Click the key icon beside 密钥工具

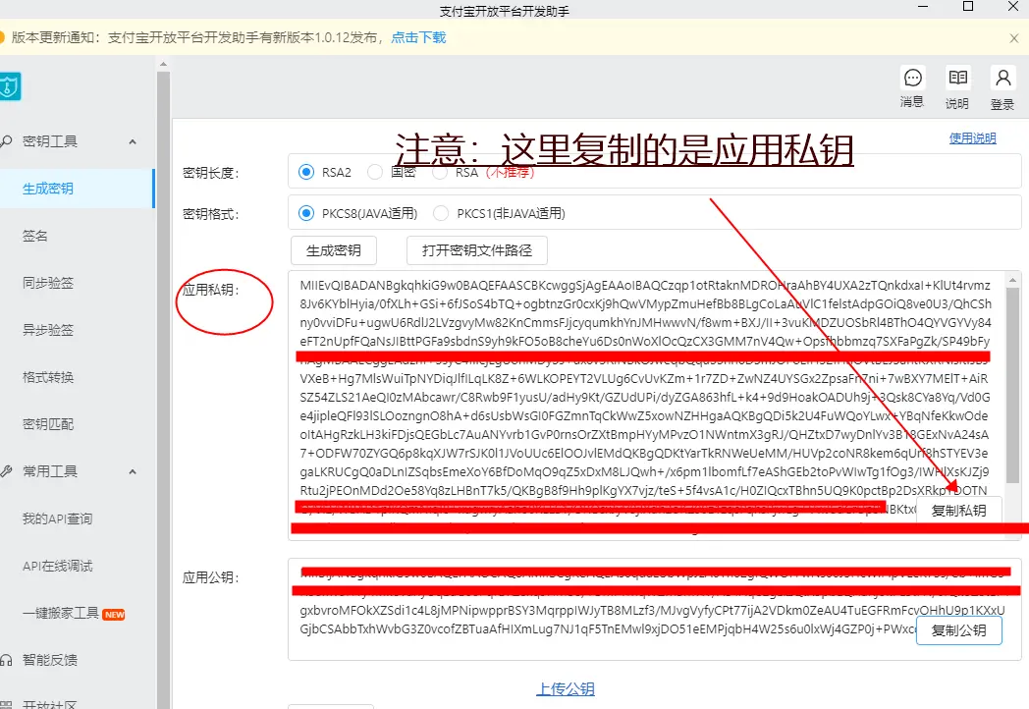6,141
